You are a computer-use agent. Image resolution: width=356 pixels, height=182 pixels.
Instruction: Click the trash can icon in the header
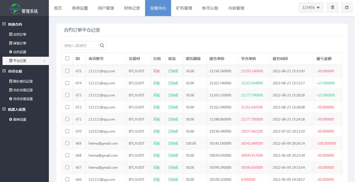tap(332, 8)
